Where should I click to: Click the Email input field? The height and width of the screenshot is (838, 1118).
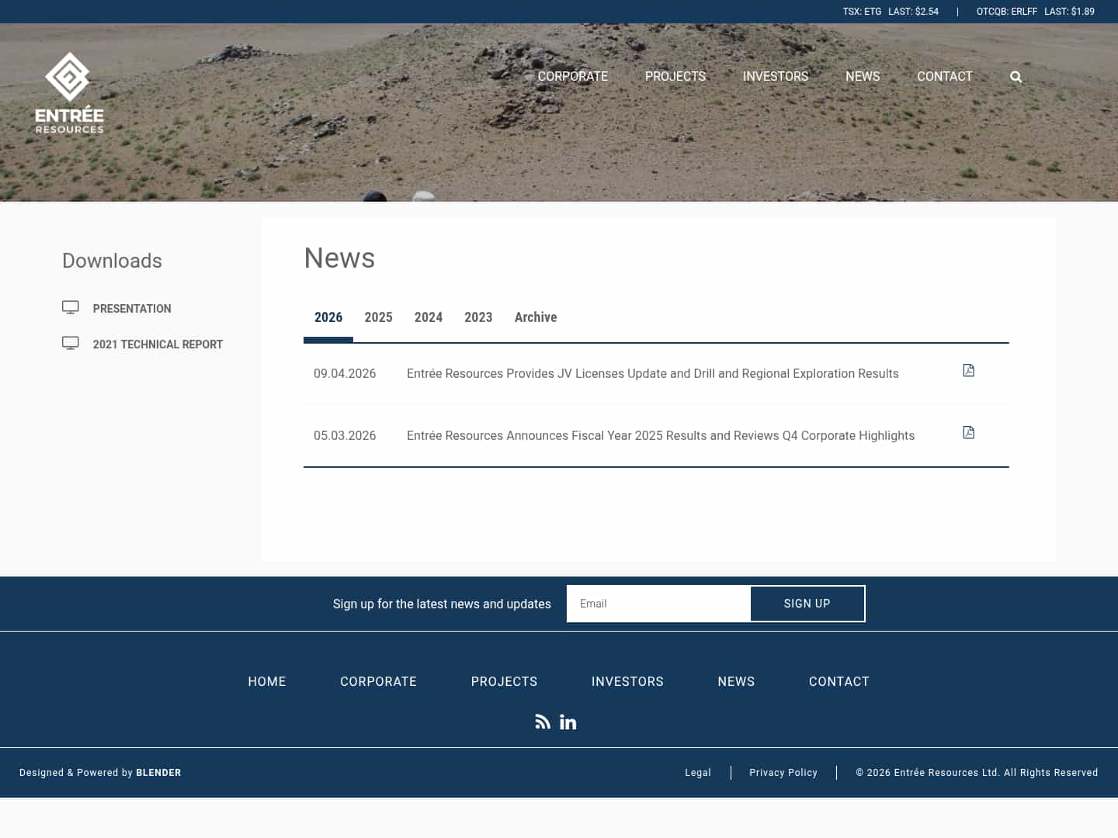point(658,604)
